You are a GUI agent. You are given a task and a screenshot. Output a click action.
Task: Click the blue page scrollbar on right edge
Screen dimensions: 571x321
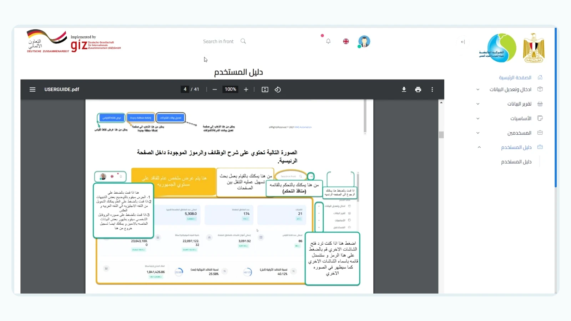tap(556, 107)
